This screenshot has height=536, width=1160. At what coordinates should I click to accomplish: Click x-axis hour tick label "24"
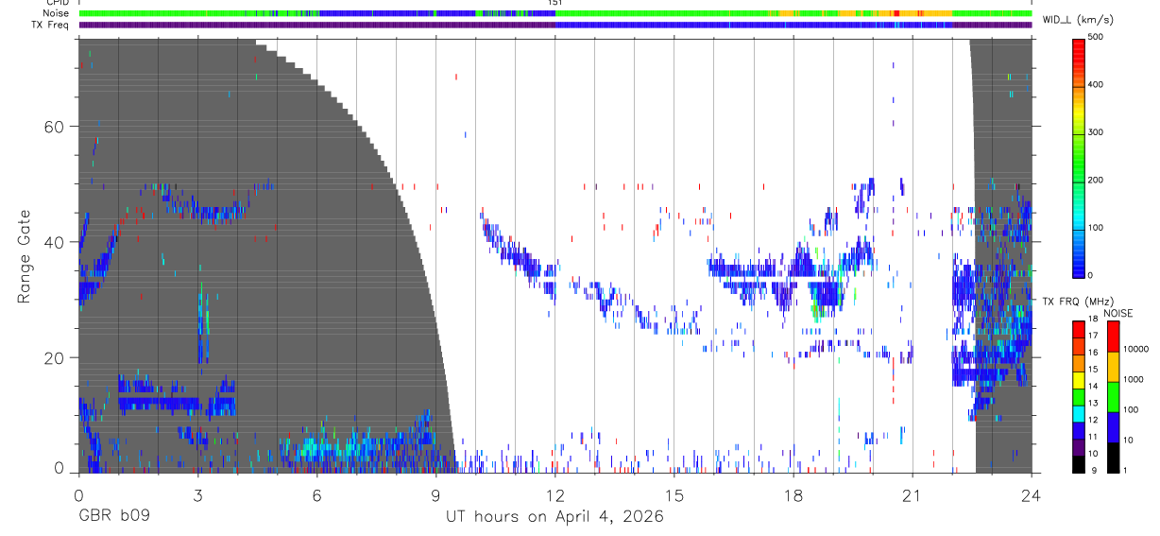point(1031,494)
